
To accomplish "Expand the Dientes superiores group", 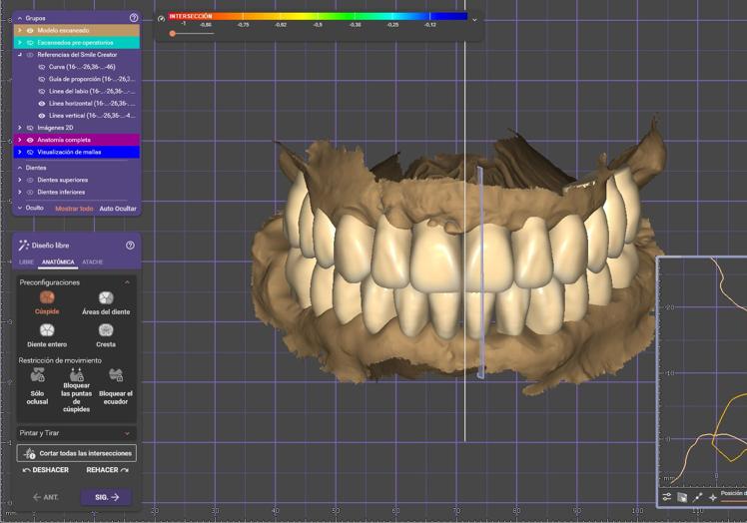I will click(19, 180).
